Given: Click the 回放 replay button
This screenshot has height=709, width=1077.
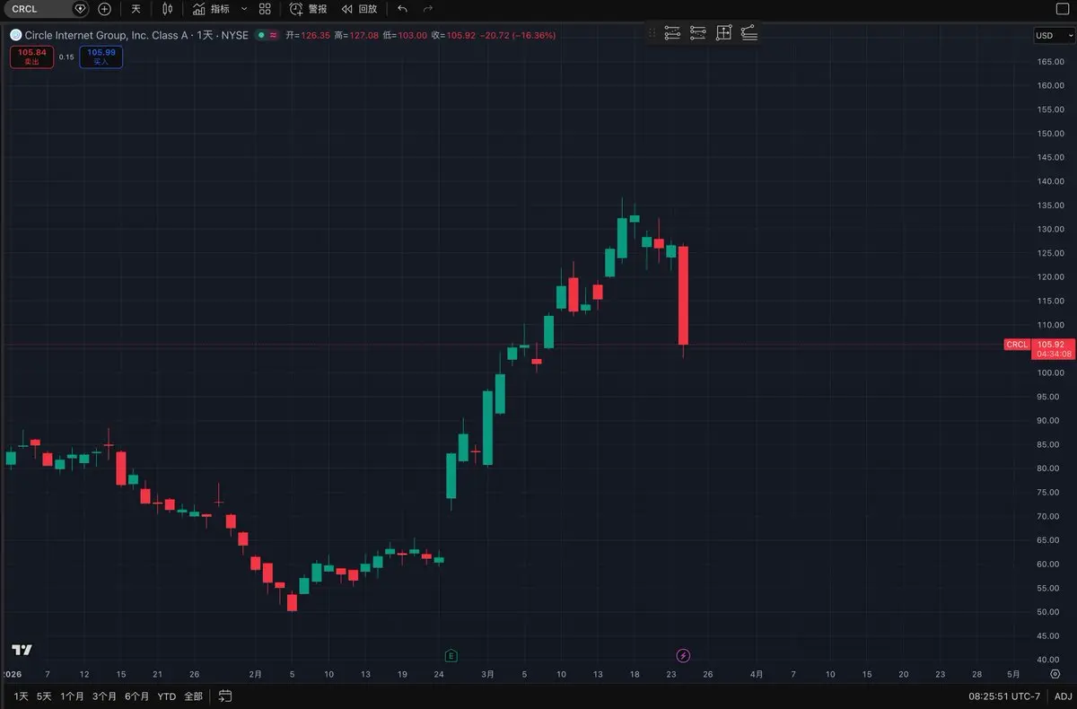Looking at the screenshot, I should 359,9.
